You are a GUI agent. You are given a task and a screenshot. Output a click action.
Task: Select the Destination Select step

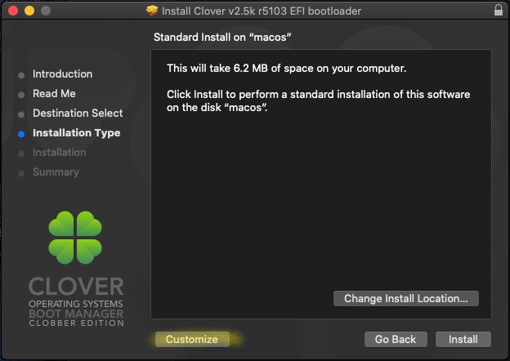78,113
